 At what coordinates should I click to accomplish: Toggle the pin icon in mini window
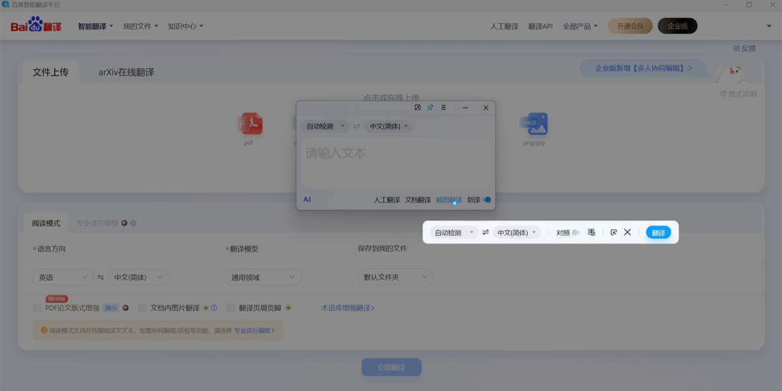(x=430, y=108)
